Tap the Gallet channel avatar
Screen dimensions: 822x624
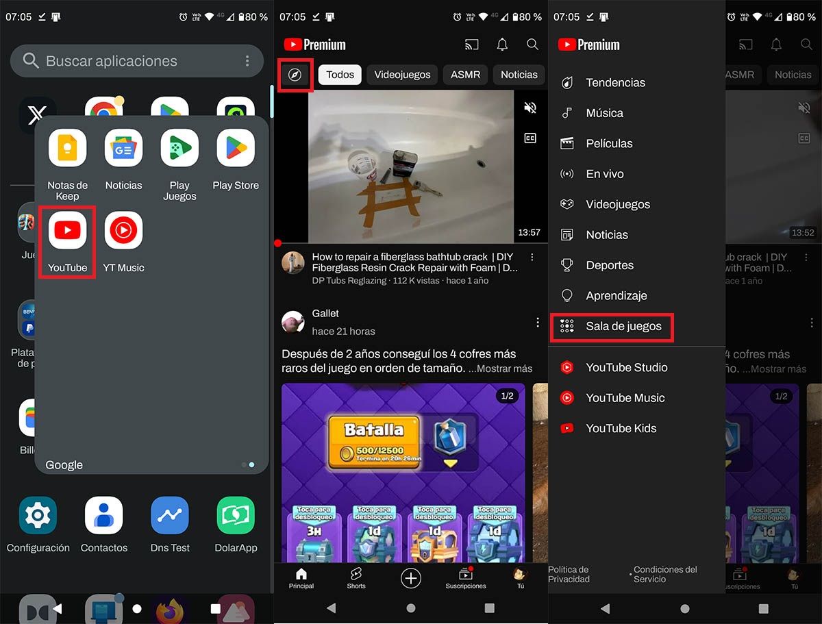coord(293,321)
